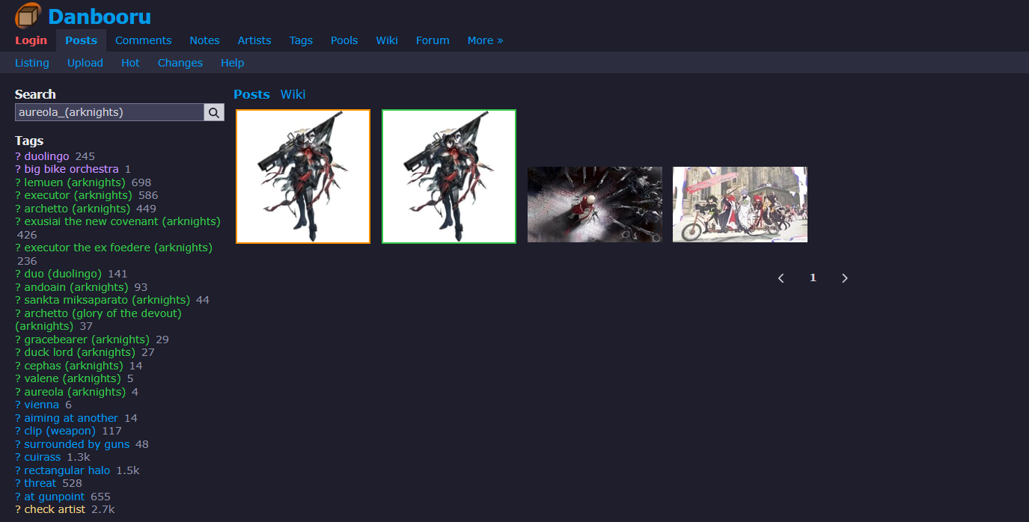Screen dimensions: 1029x522
Task: Expand the More » menu
Action: click(x=485, y=40)
